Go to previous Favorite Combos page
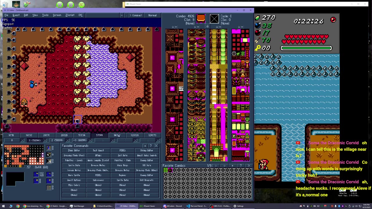 point(216,165)
